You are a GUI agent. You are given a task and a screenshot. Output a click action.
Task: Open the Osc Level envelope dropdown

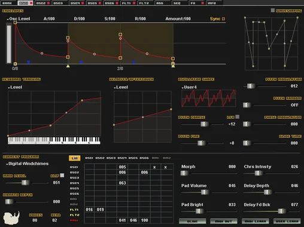(x=19, y=19)
